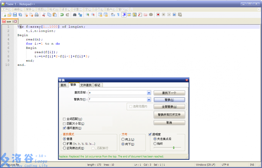This screenshot has height=168, width=262.
Task: Open the 语言(L) menu
Action: tap(66, 9)
